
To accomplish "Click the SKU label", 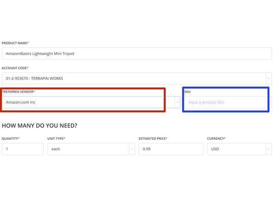I will [x=187, y=92].
